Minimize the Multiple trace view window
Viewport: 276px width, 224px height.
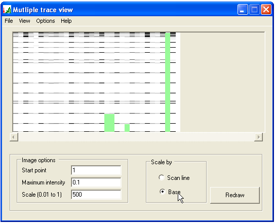[243, 10]
